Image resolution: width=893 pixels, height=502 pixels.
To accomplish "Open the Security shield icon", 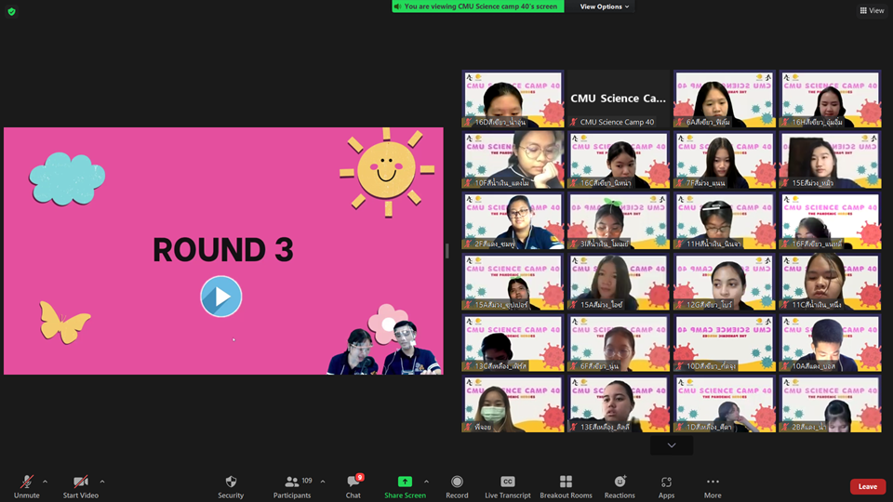I will click(x=231, y=482).
